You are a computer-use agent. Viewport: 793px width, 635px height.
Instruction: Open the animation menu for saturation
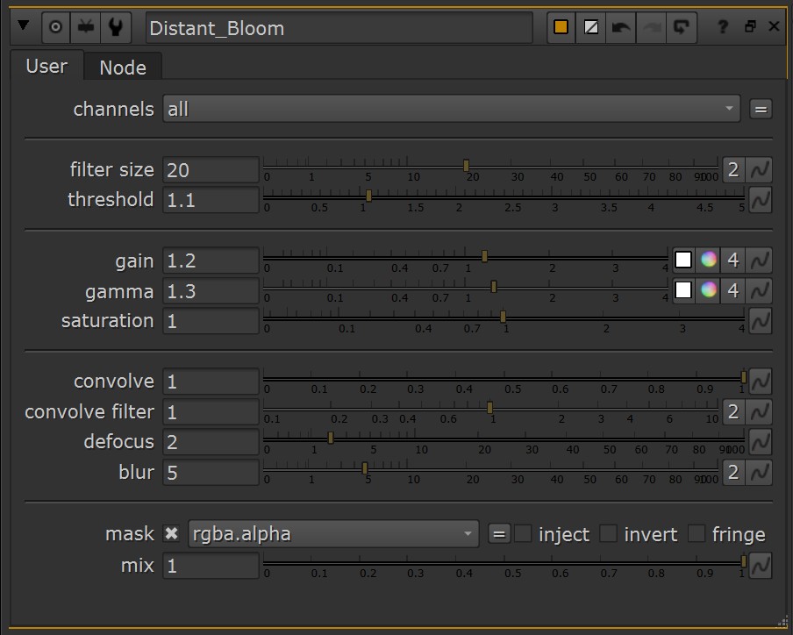[760, 321]
